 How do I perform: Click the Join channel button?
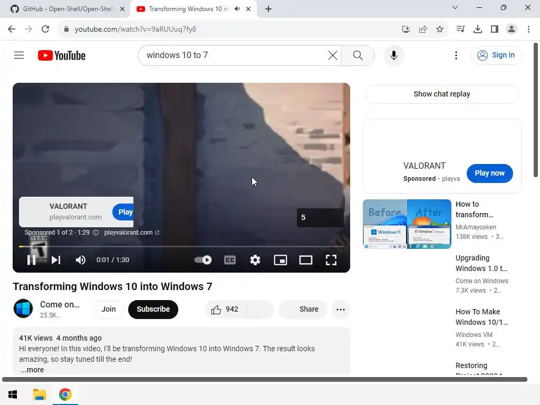click(109, 309)
